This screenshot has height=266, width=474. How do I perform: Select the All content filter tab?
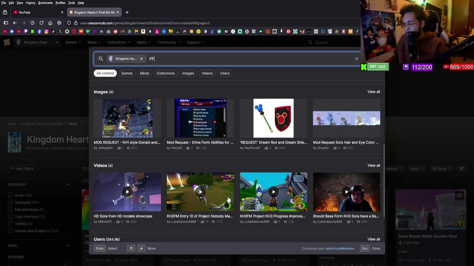tap(105, 73)
